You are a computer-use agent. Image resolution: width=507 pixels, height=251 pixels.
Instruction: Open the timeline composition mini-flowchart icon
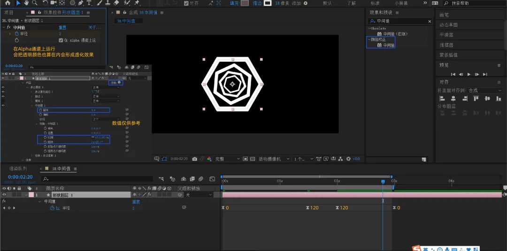[161, 178]
